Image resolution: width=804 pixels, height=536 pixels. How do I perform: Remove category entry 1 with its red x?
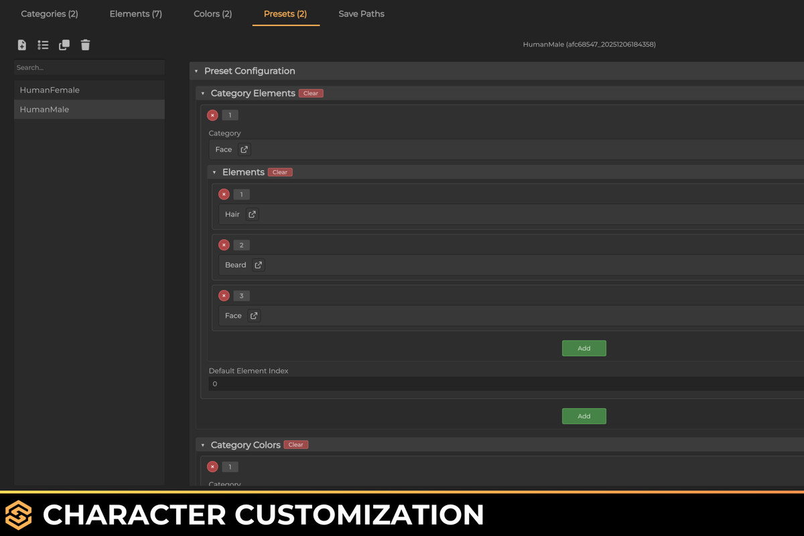tap(212, 115)
